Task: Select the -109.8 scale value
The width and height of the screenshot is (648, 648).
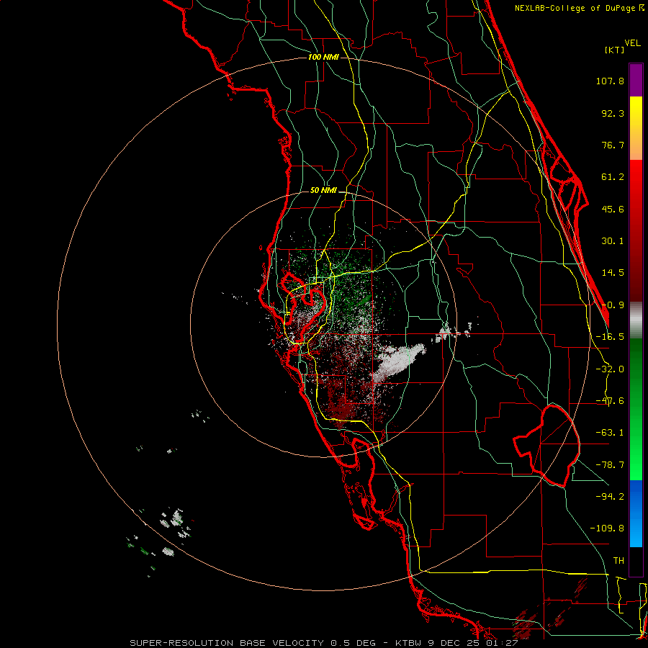Action: pyautogui.click(x=607, y=528)
